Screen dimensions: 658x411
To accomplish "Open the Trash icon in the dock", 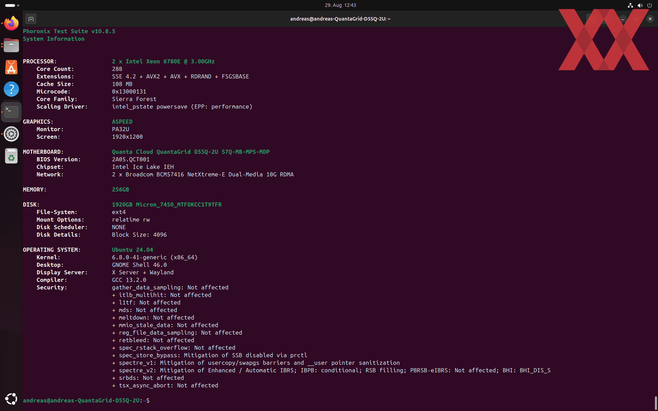I will pos(11,156).
